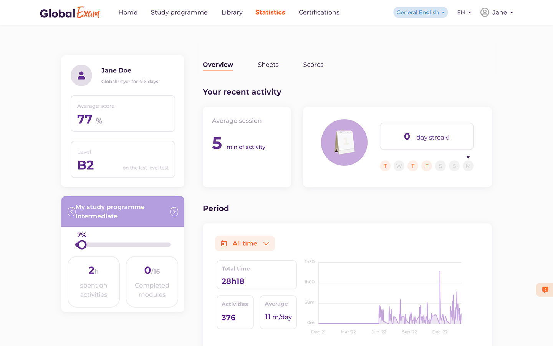Click the orange feedback alert icon

(x=545, y=289)
